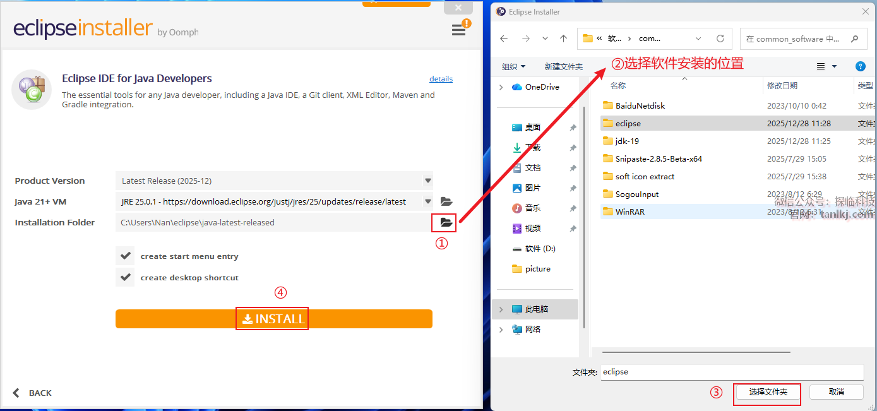Select the WinRAR folder
This screenshot has width=877, height=411.
(629, 212)
